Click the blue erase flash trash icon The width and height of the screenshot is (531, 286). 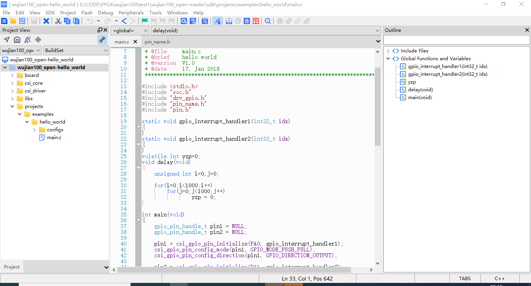[x=247, y=21]
